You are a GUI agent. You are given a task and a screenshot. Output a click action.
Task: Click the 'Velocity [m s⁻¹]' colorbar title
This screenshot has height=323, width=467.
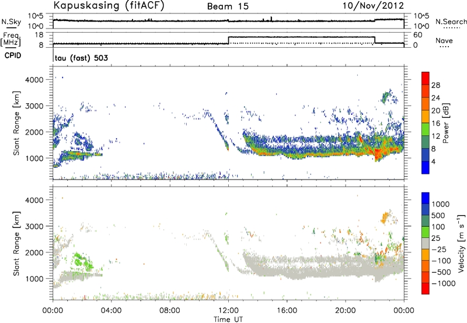click(x=461, y=243)
